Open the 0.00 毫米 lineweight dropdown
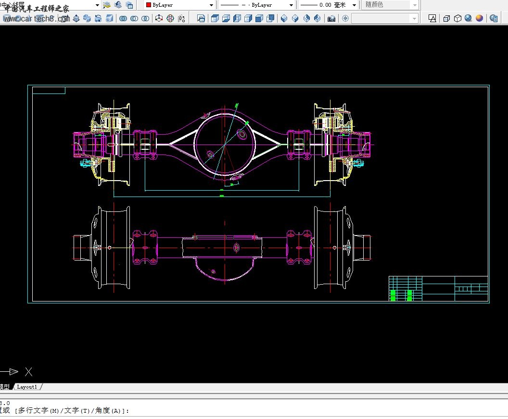Image resolution: width=508 pixels, height=419 pixels. pos(354,5)
